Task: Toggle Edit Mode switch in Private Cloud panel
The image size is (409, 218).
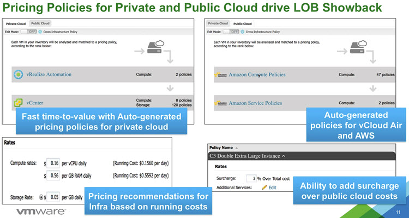Action: pos(29,32)
